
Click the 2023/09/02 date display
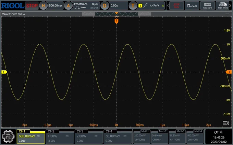[219, 142]
